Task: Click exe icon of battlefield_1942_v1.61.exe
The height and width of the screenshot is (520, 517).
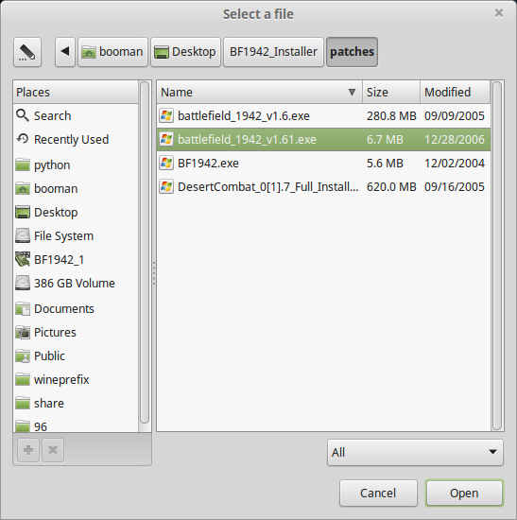Action: 166,139
